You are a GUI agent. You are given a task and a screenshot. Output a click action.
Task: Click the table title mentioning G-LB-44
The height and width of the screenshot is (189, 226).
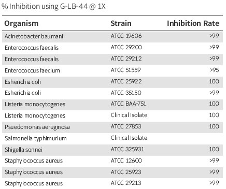tap(53, 6)
